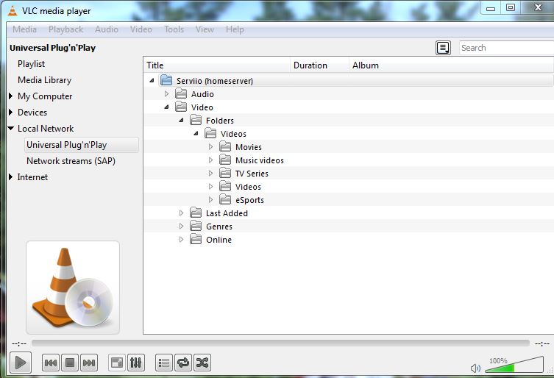This screenshot has height=378, width=554.
Task: Expand the Audio folder node
Action: point(166,94)
